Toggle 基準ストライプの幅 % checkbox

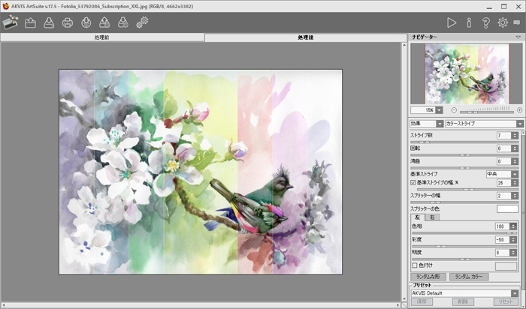point(413,183)
